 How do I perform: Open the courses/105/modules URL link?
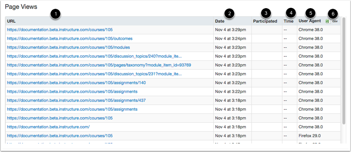click(68, 47)
